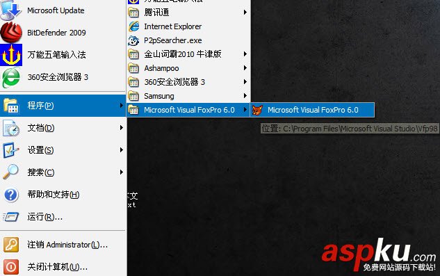The image size is (440, 276).
Task: Expand the 设置(S) submenu arrow
Action: pos(121,150)
